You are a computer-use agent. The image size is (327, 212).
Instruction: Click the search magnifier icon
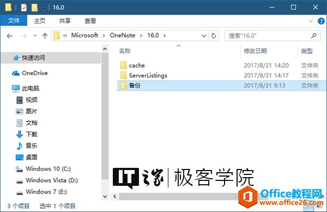point(314,35)
